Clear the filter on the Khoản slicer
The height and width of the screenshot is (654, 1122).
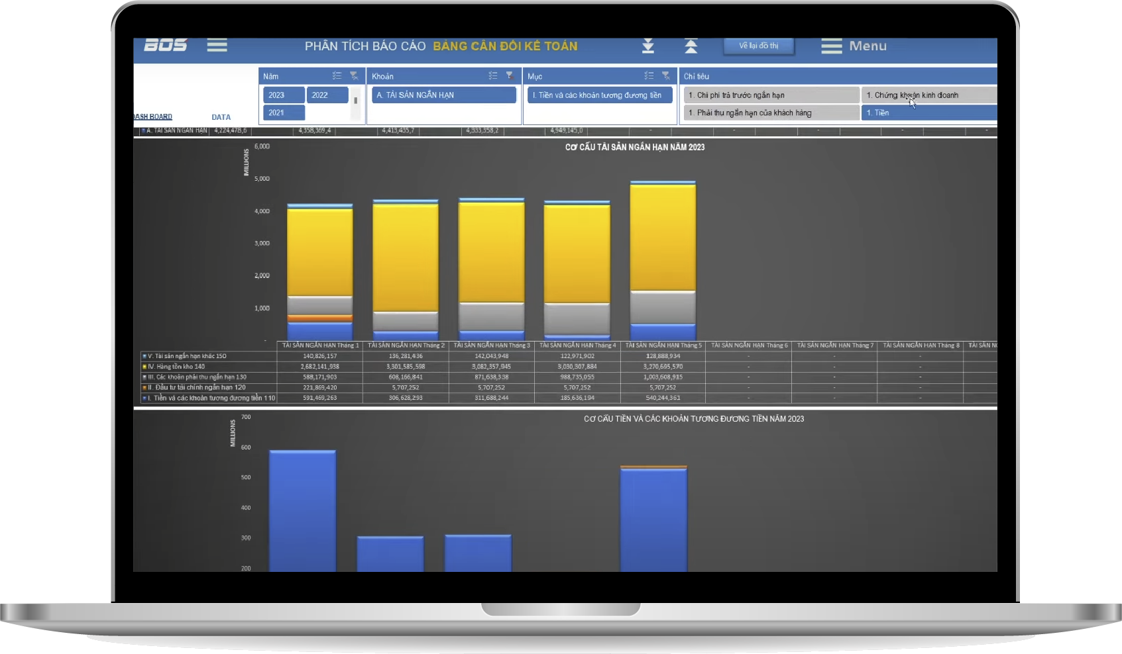[x=510, y=76]
